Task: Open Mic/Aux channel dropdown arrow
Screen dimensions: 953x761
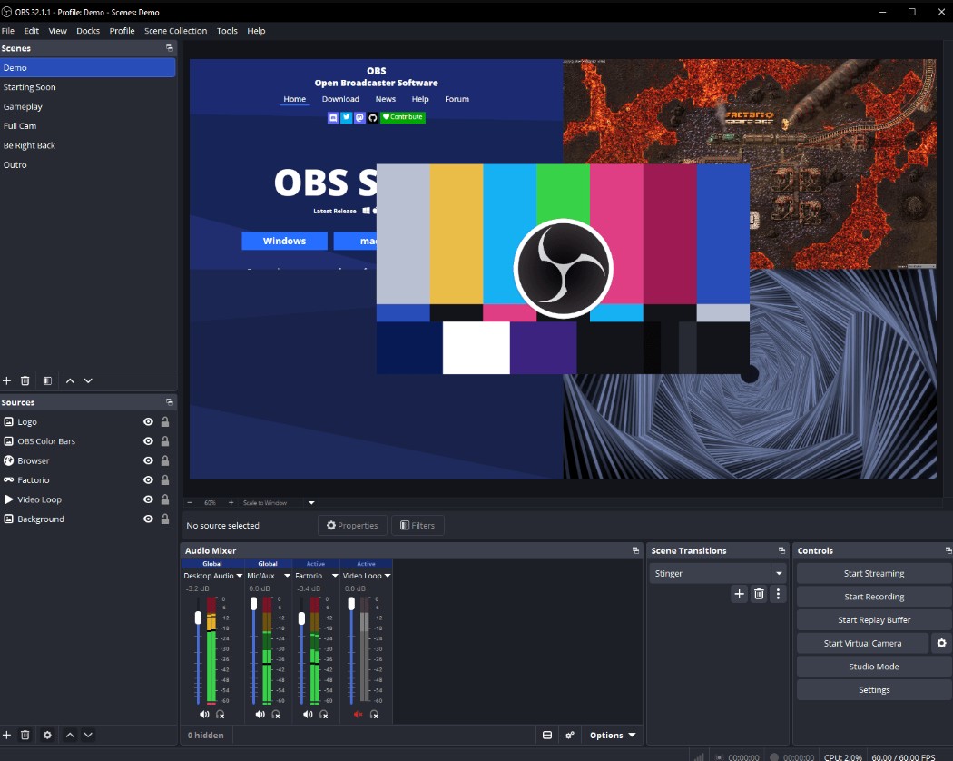Action: point(288,576)
